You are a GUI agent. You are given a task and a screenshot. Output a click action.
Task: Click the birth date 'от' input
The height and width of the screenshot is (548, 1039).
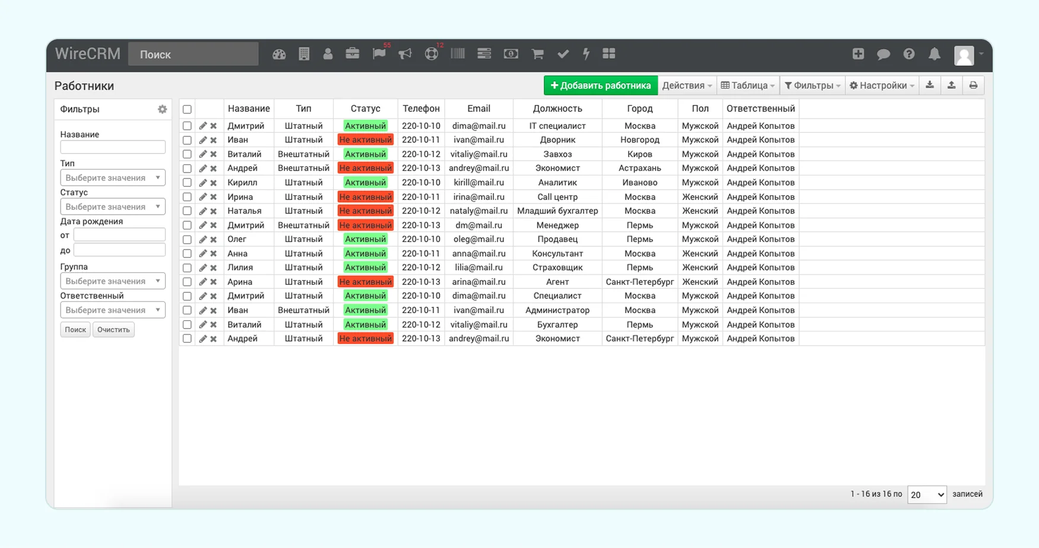click(119, 235)
